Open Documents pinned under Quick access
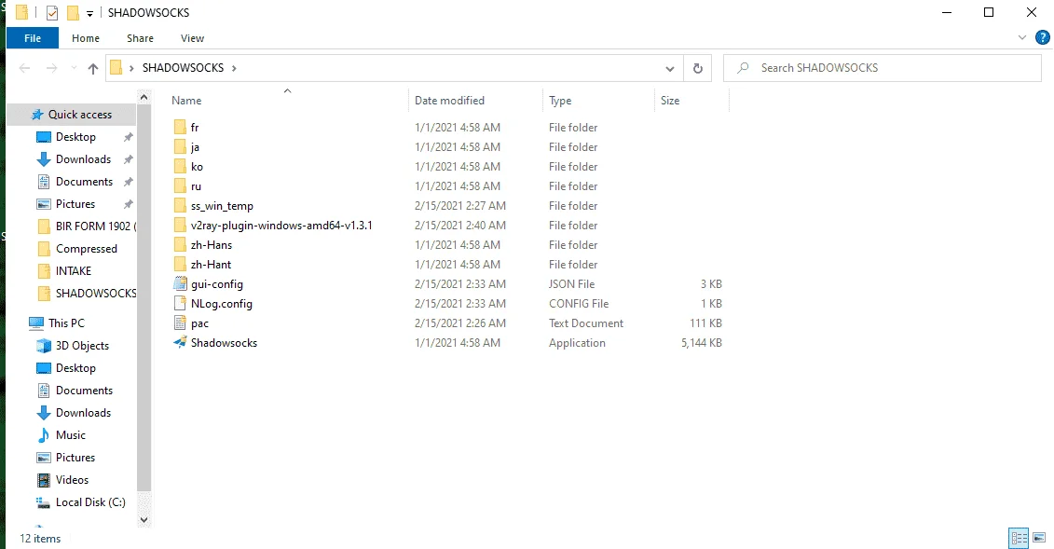This screenshot has width=1054, height=549. point(84,182)
